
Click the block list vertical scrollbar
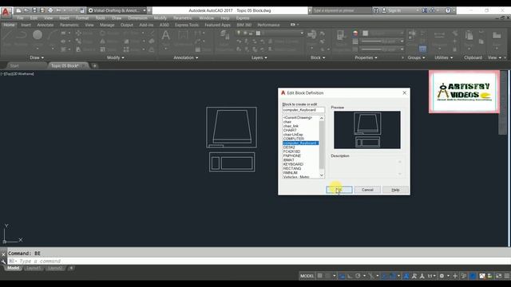pyautogui.click(x=322, y=147)
